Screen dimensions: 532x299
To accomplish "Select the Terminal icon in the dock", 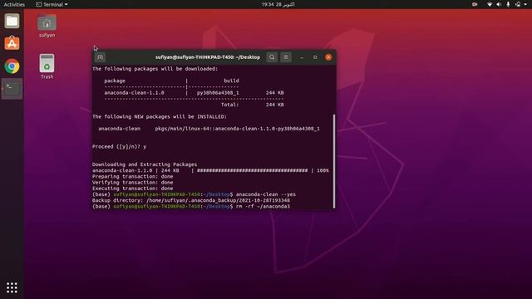I will click(12, 89).
